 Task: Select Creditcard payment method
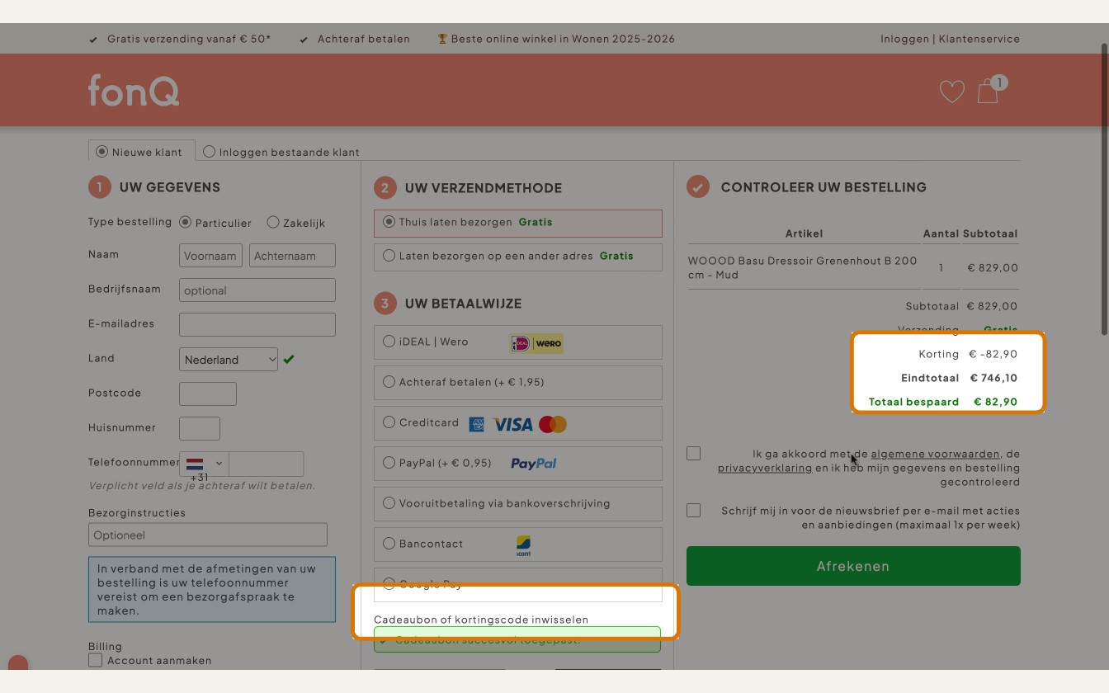(x=389, y=422)
